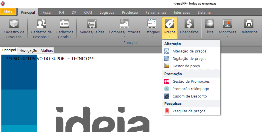The image size is (262, 132).
Task: Click the Cadastro de Pessoas icon
Action: (41, 23)
